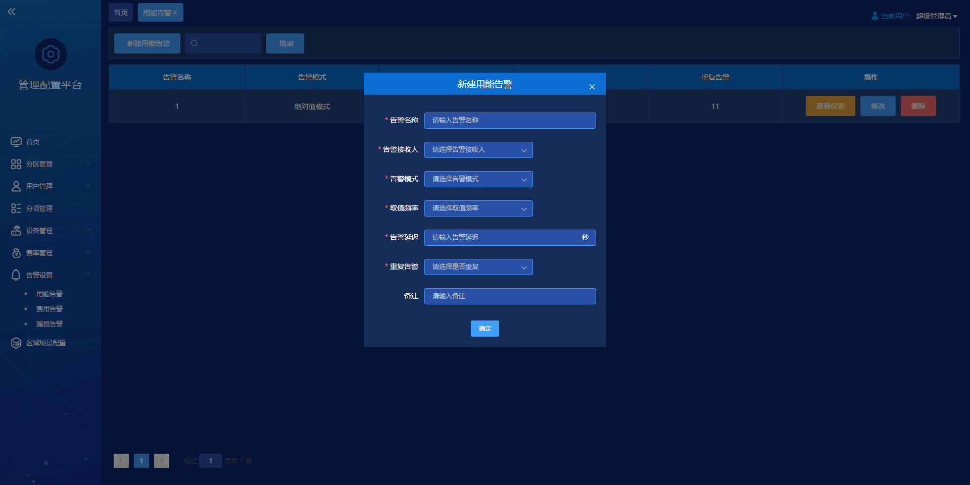
Task: Switch to the 首页 tab
Action: 121,13
